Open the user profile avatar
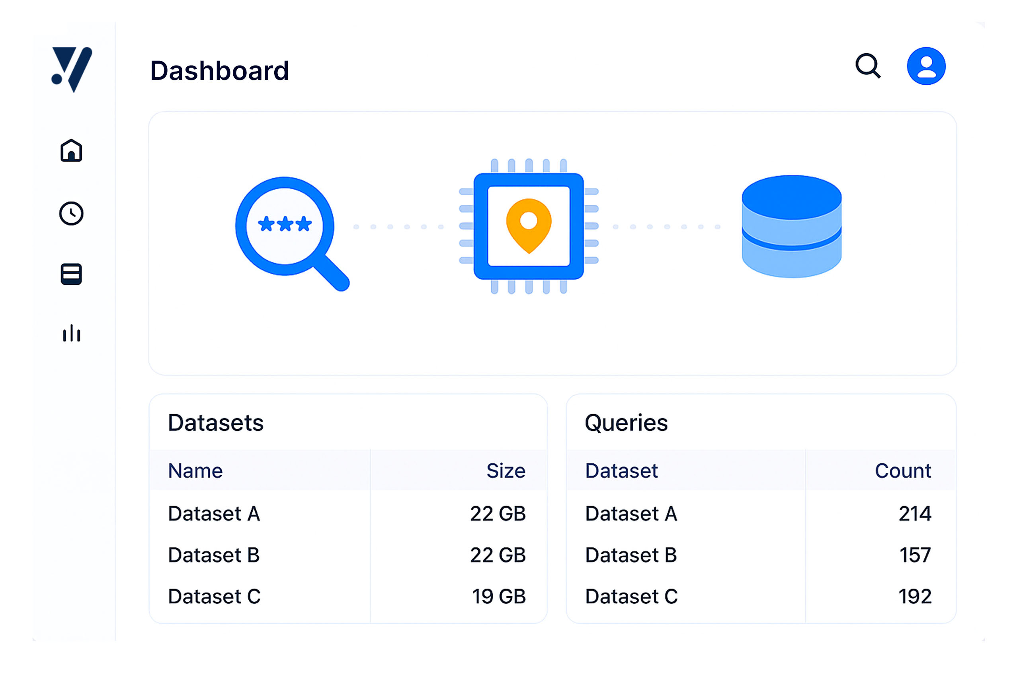Viewport: 1019px width, 679px height. pos(926,66)
